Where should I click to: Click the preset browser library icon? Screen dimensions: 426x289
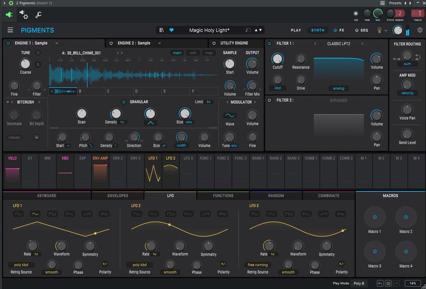162,30
